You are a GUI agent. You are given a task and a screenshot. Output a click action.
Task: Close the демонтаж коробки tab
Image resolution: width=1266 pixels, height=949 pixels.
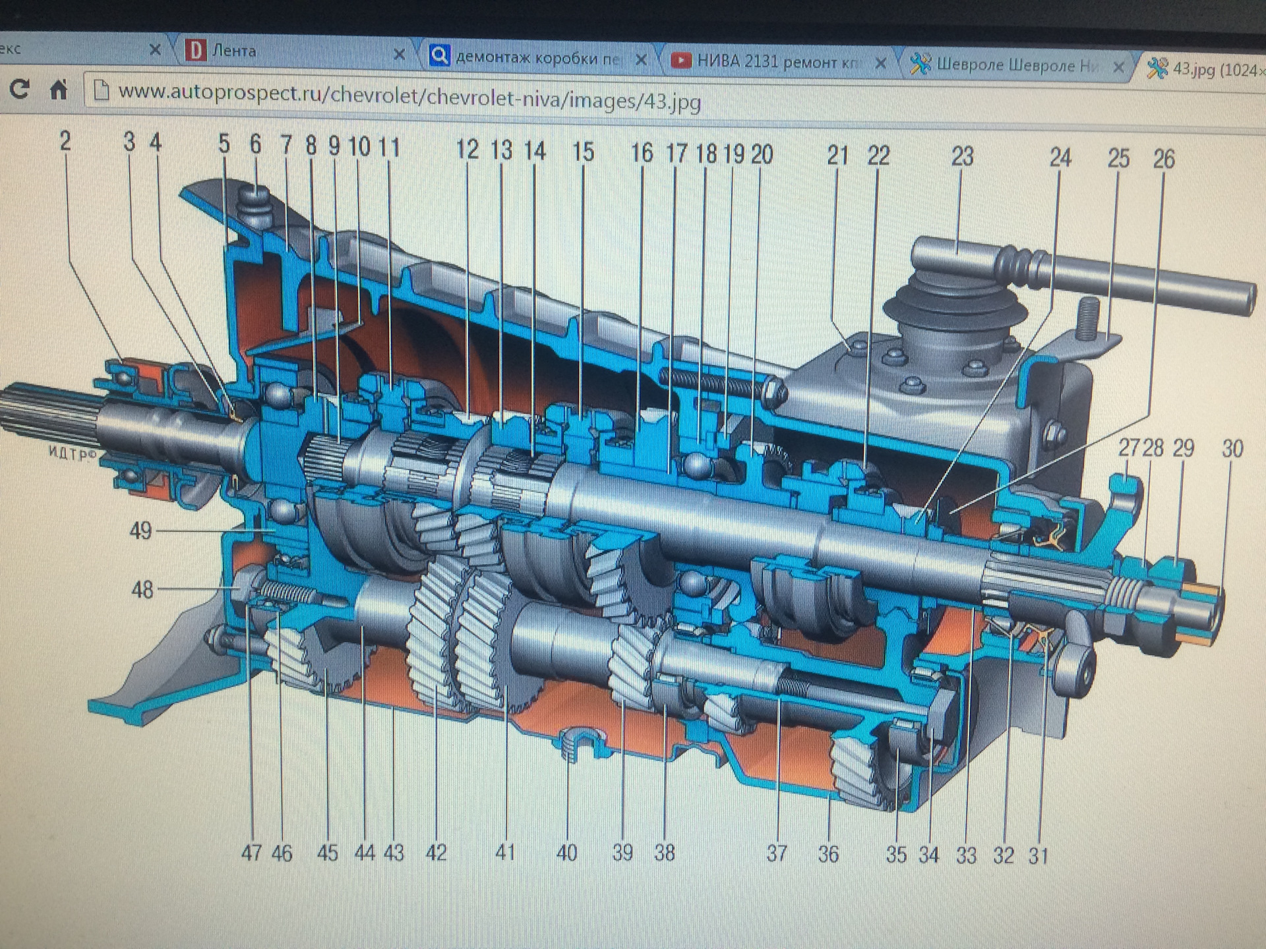(x=641, y=60)
